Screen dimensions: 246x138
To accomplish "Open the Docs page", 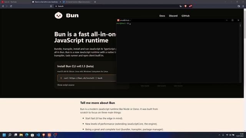I will click(x=162, y=16).
